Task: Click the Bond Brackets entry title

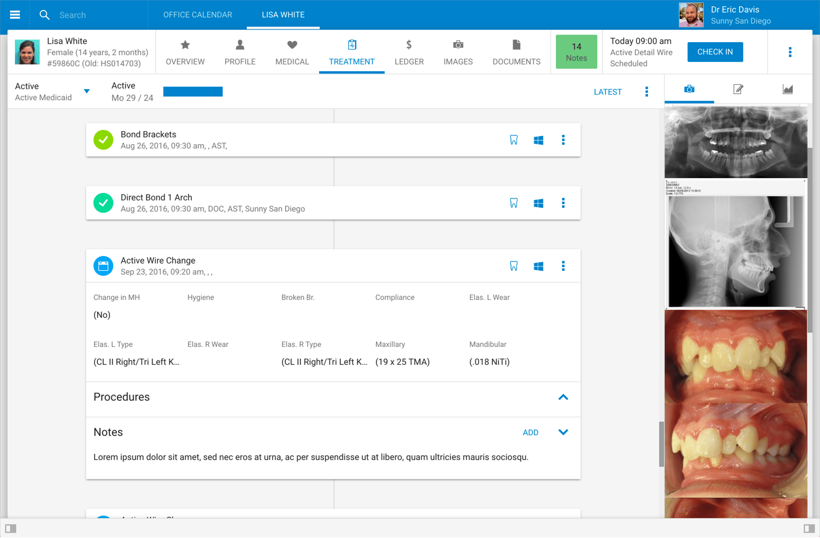Action: (148, 134)
